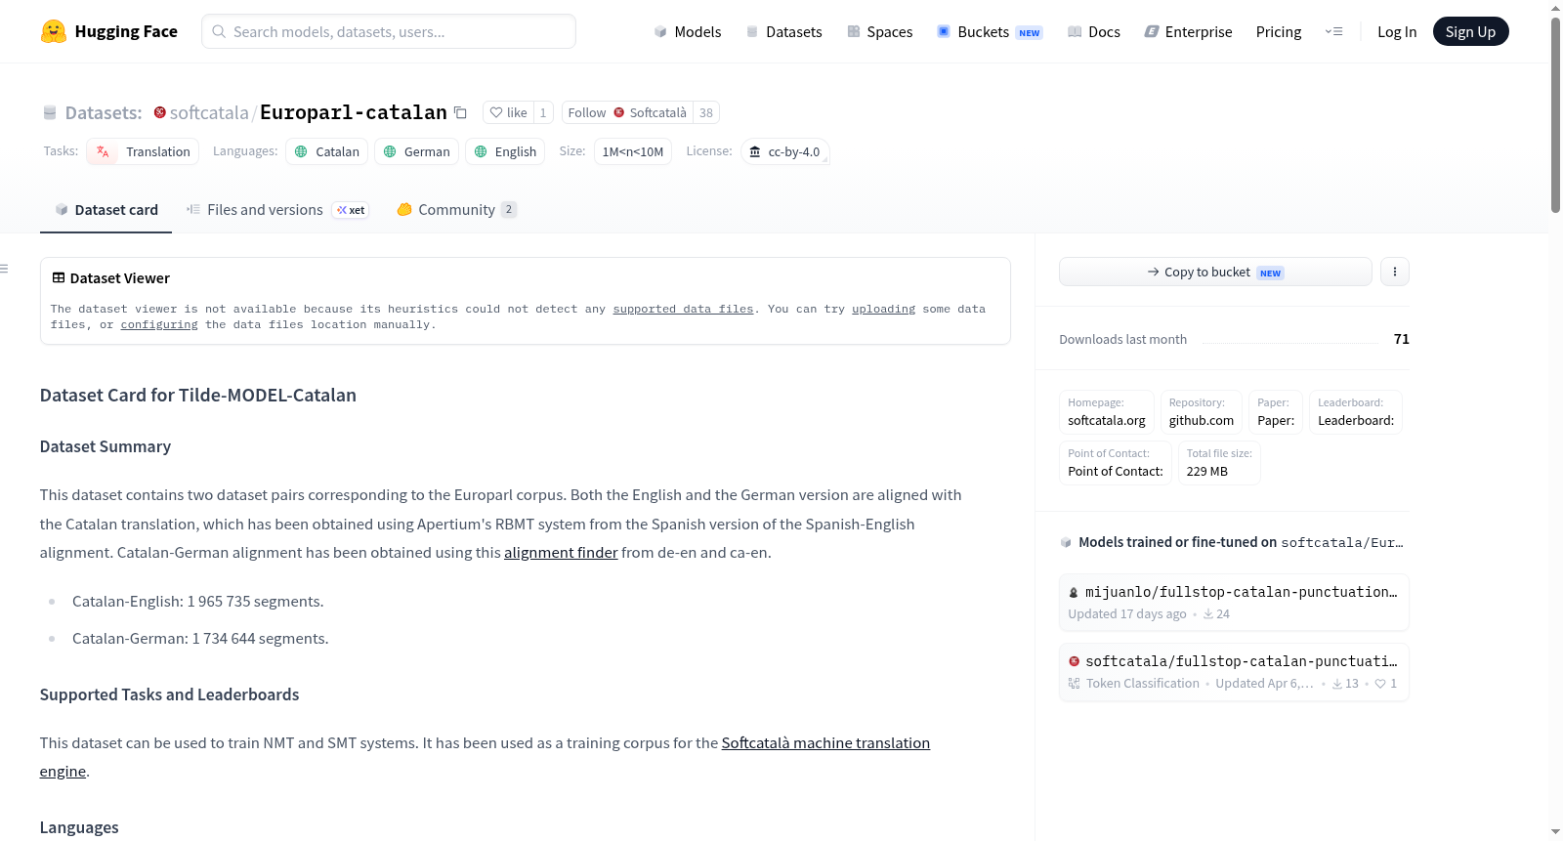The width and height of the screenshot is (1563, 841).
Task: Click the Models trained or fine-tuned heading
Action: [1241, 542]
